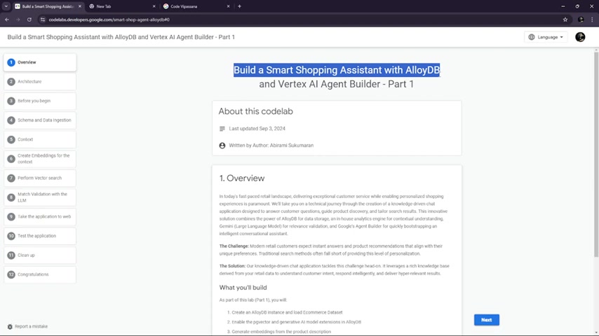Switch to the 'Code Vipassana' browser tab
The height and width of the screenshot is (336, 599).
click(x=196, y=6)
